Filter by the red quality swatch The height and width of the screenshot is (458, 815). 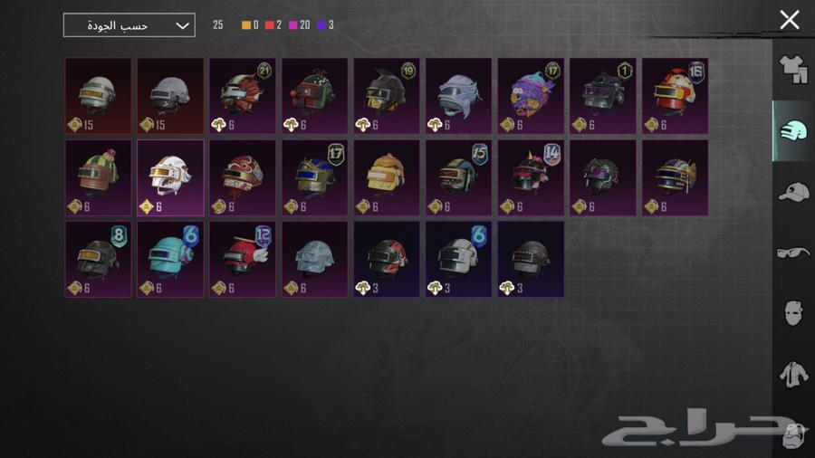[x=269, y=25]
